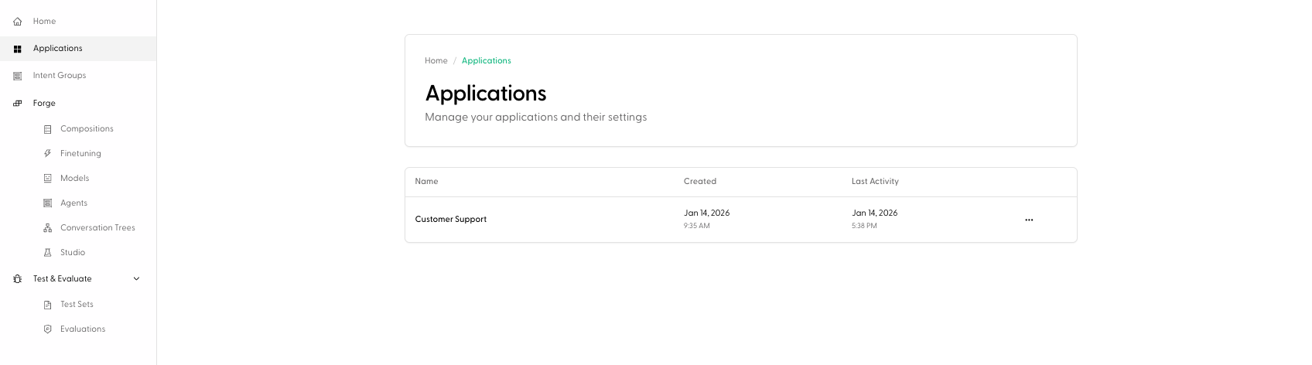Click the Agents icon

click(x=47, y=203)
